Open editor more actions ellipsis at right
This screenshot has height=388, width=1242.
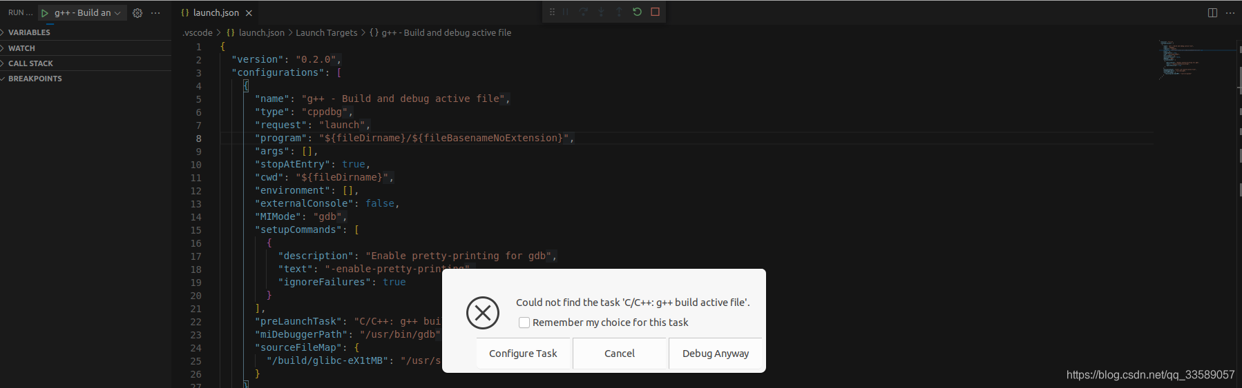tap(1230, 13)
